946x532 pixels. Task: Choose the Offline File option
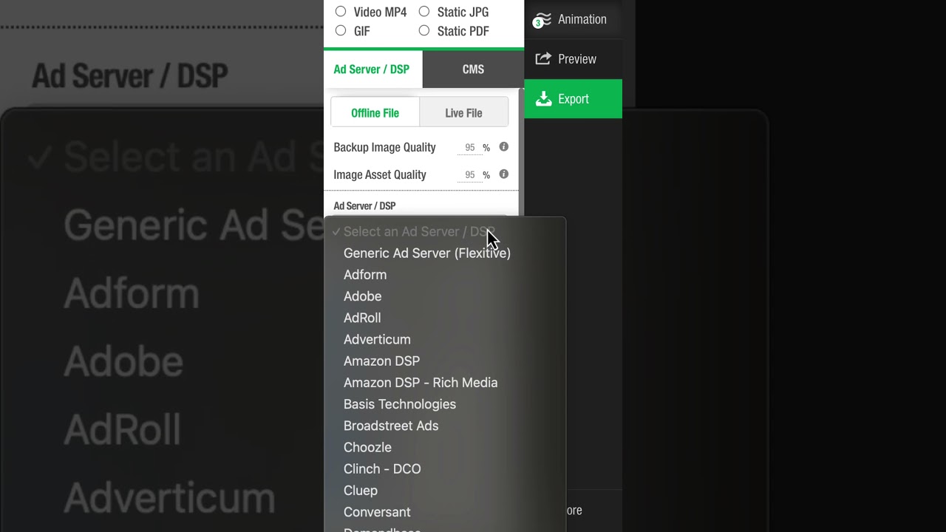(375, 113)
